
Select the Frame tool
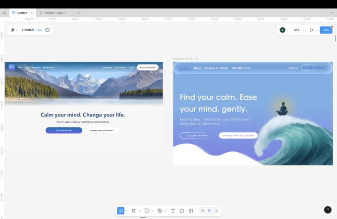pos(134,211)
